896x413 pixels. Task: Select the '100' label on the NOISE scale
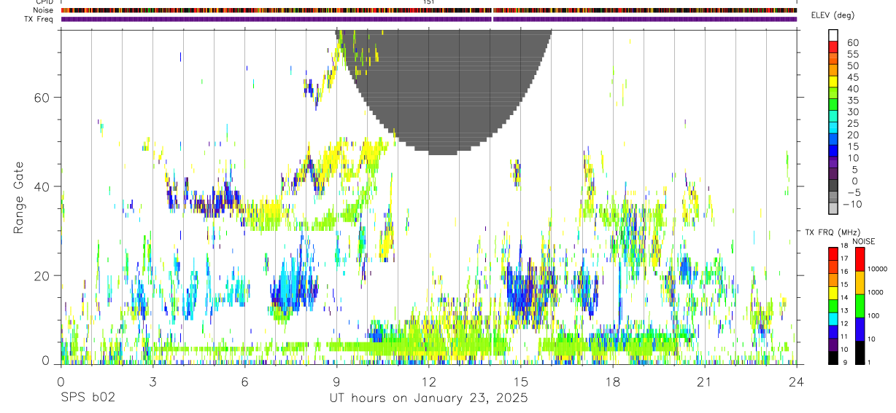(x=874, y=315)
